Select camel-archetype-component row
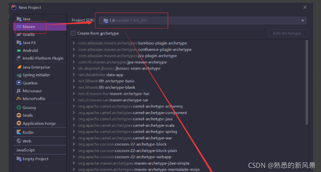This screenshot has height=172, width=321. pyautogui.click(x=187, y=113)
